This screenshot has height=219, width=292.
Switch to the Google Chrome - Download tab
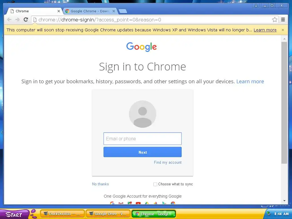pos(90,11)
